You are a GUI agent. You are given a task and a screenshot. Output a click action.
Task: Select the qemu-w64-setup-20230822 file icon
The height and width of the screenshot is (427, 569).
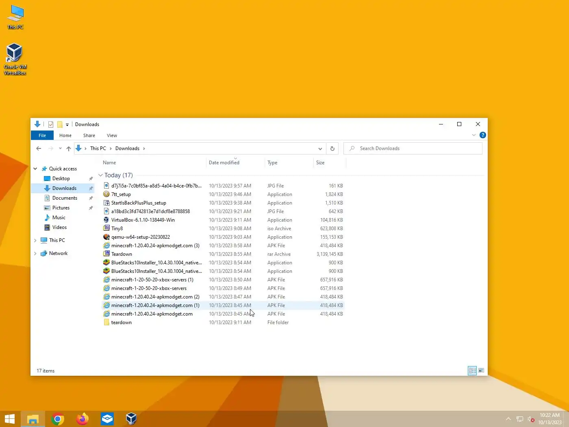pos(106,237)
